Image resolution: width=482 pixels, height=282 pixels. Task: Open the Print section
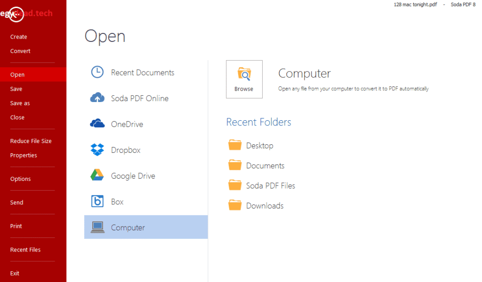(x=16, y=226)
